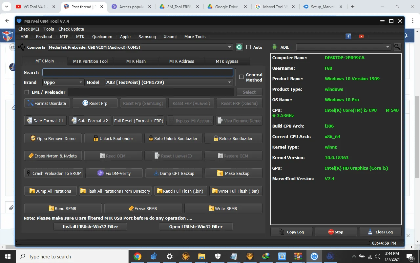The width and height of the screenshot is (420, 263).
Task: Open the MTK Address tab
Action: [x=181, y=61]
